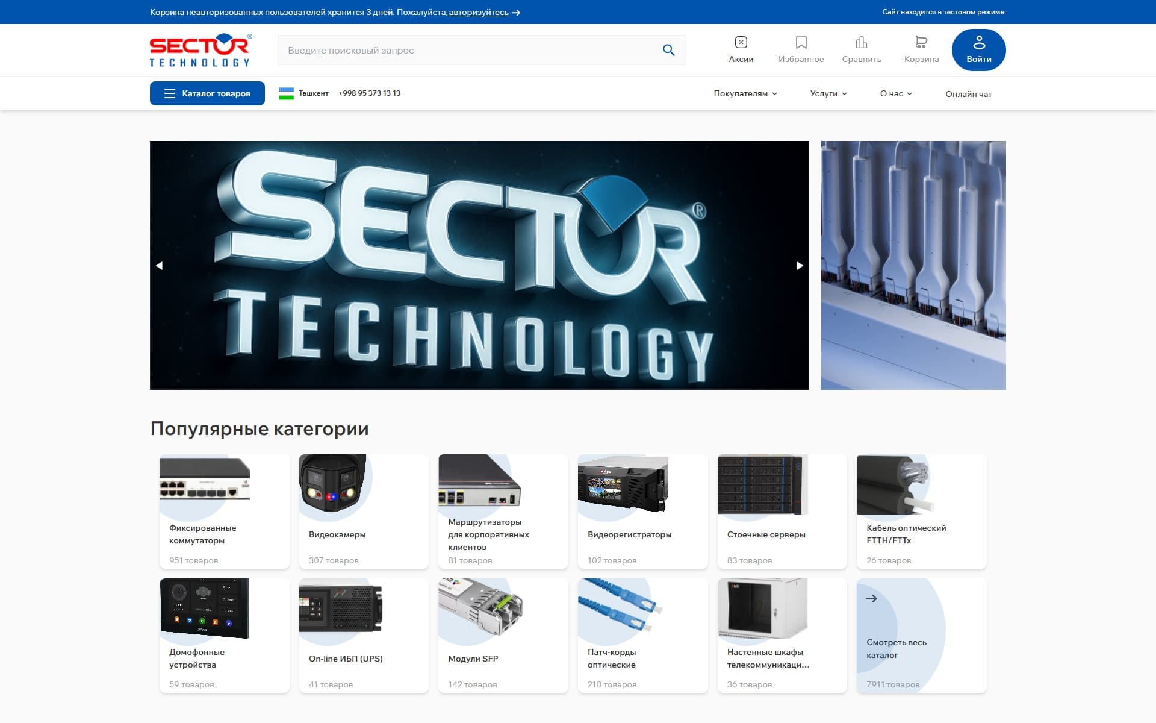Click the 'Популярные категории' heading
1156x723 pixels.
[x=259, y=428]
